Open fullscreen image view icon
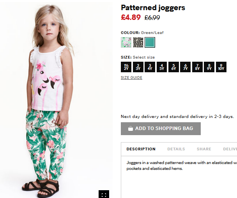The height and width of the screenshot is (198, 237). [x=104, y=194]
